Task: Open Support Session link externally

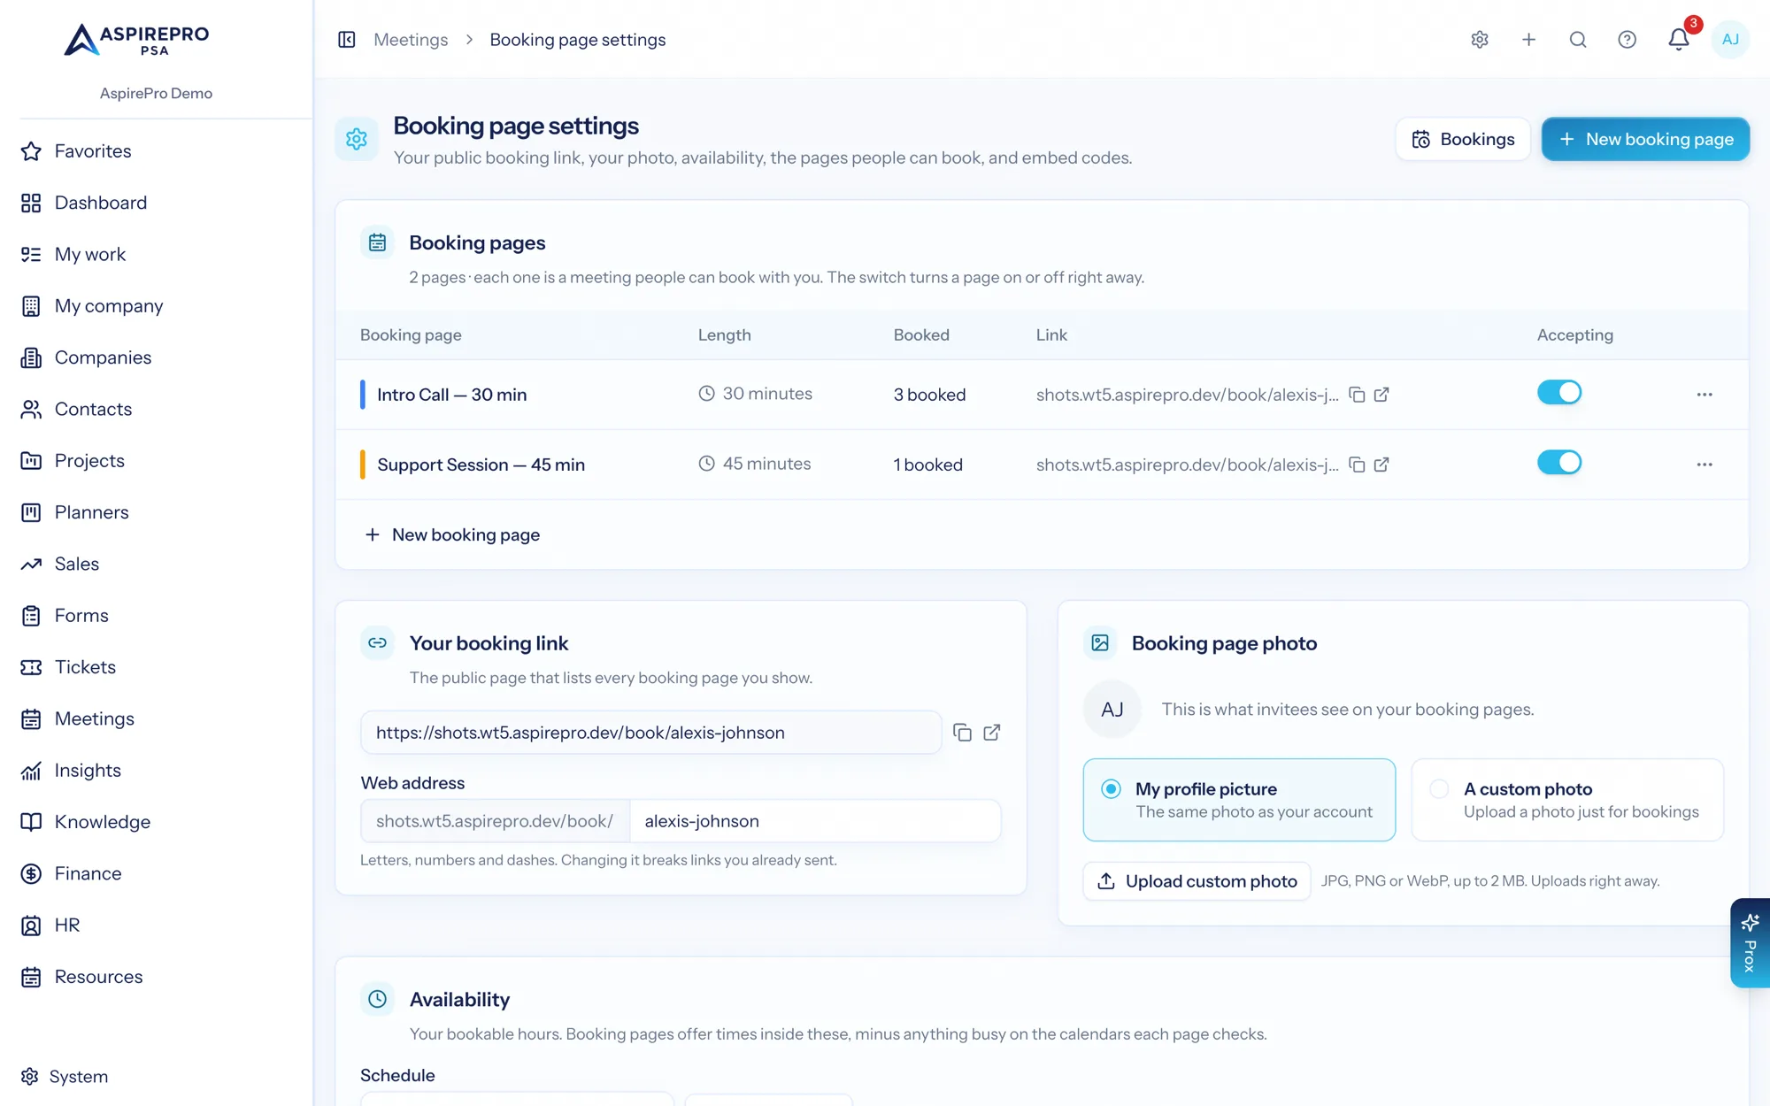Action: (x=1381, y=465)
